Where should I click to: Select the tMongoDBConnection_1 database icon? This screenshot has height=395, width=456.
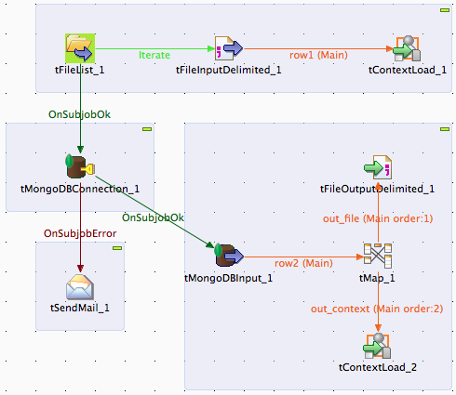(x=80, y=166)
